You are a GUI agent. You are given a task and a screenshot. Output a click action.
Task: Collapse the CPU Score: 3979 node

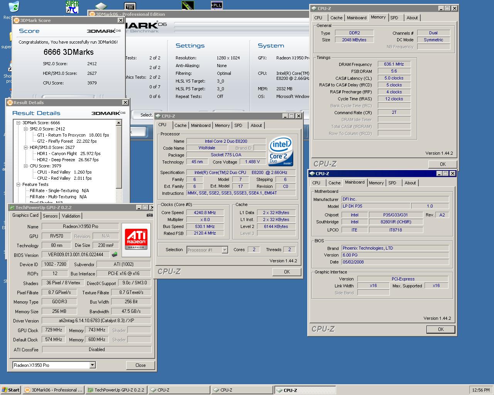25,166
